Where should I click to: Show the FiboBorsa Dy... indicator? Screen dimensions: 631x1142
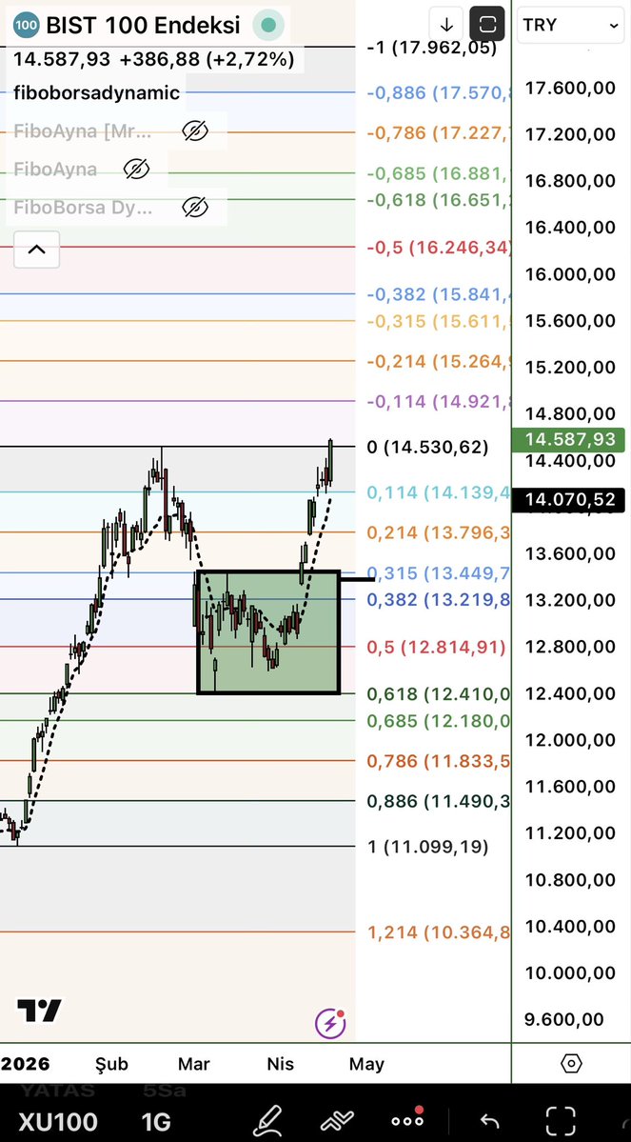(194, 208)
